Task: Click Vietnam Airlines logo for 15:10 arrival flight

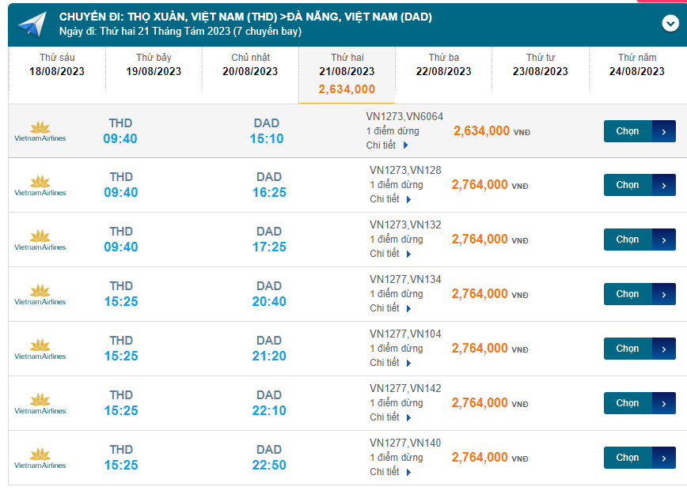Action: point(40,131)
